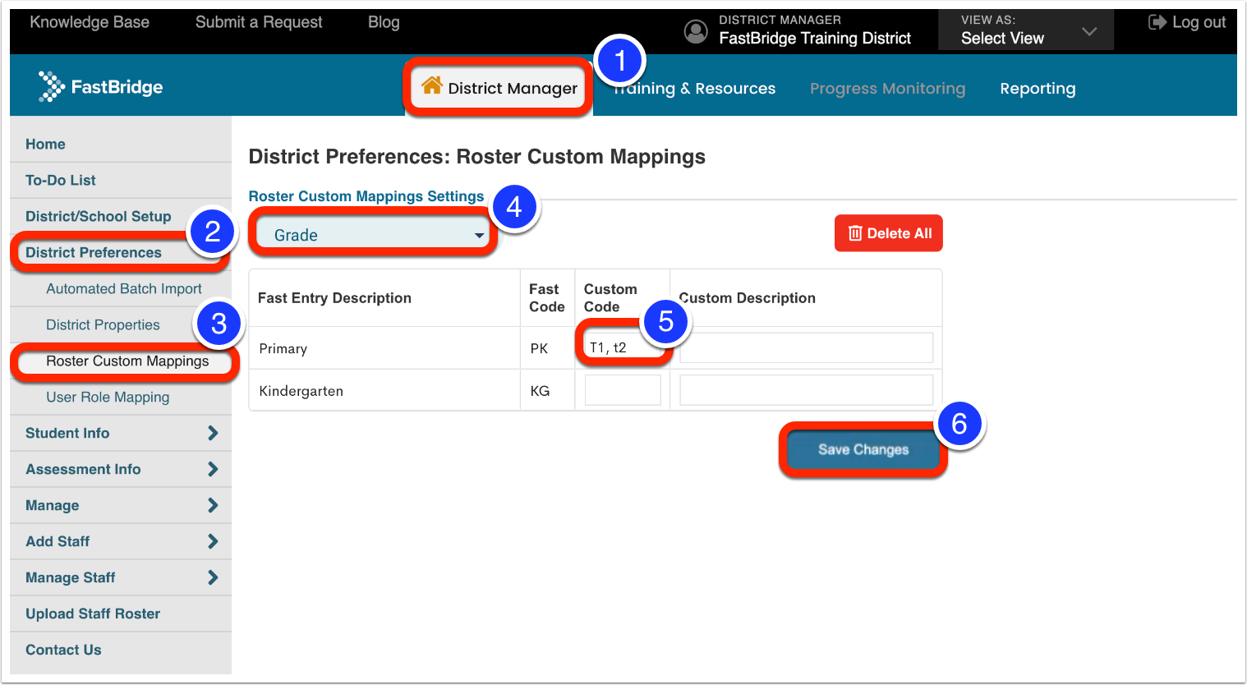The image size is (1247, 685).
Task: Click the Roster Custom Mappings Settings heading
Action: pyautogui.click(x=366, y=196)
